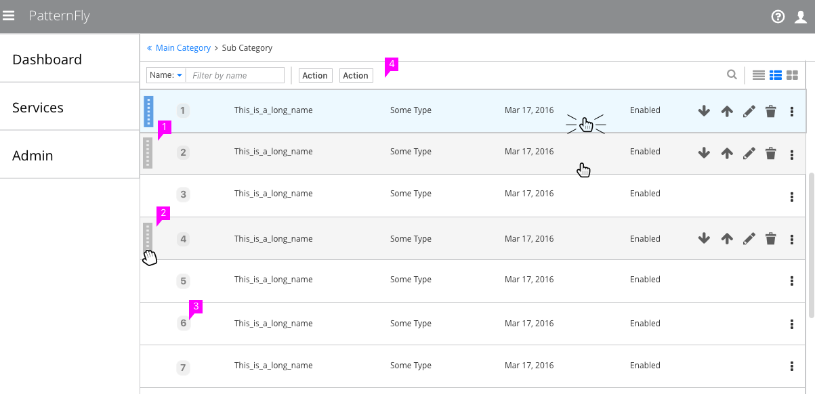This screenshot has width=815, height=394.
Task: Open the help question mark icon
Action: click(x=778, y=17)
